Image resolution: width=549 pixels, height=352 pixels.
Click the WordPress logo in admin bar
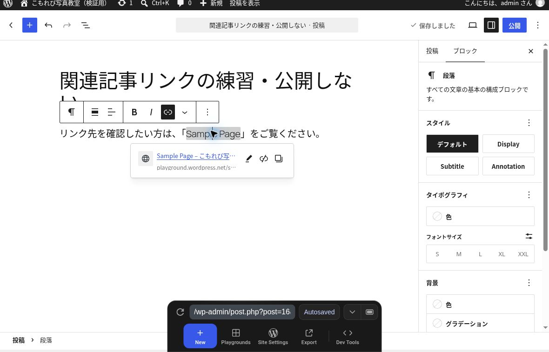(x=8, y=4)
